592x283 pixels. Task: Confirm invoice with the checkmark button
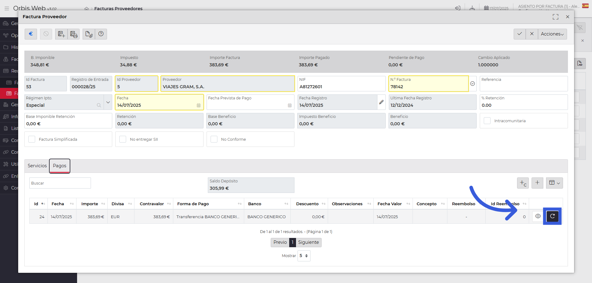tap(520, 34)
